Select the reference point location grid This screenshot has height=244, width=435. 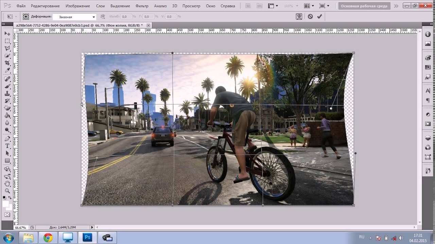tap(26, 16)
